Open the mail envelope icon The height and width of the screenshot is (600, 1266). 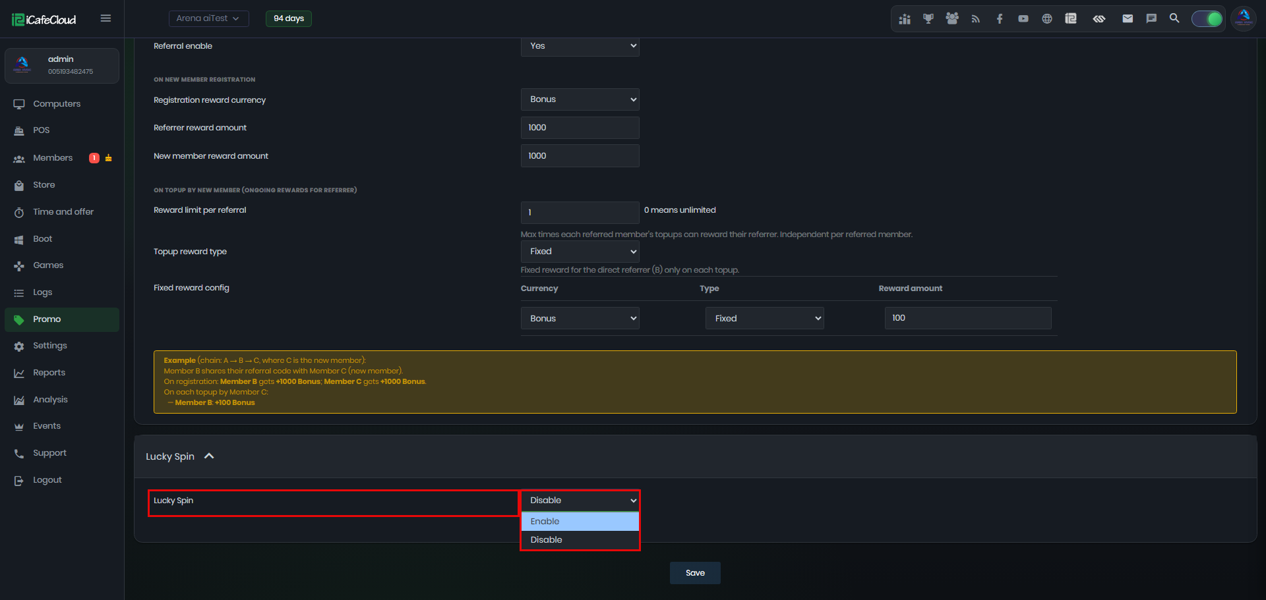coord(1128,18)
